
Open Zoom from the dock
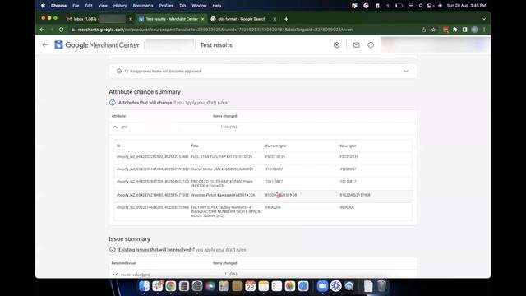[x=322, y=286]
